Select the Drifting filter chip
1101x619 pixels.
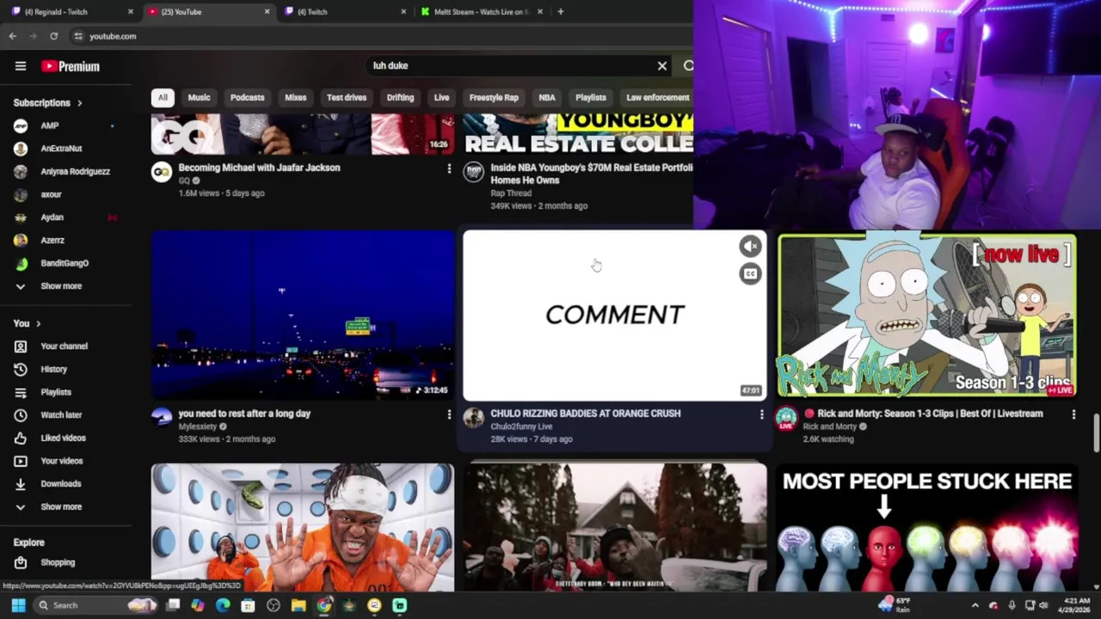400,97
